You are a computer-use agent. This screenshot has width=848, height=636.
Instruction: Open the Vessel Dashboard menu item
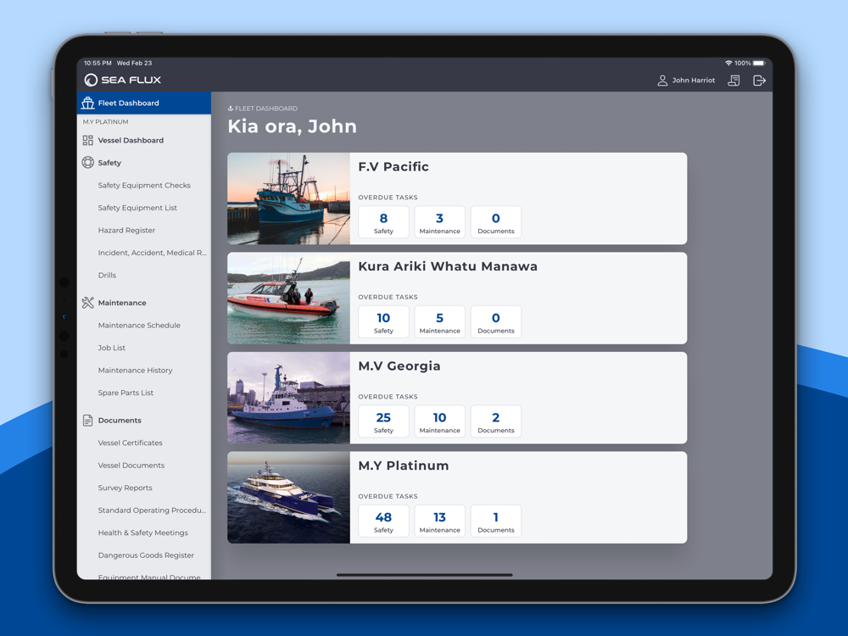pyautogui.click(x=144, y=141)
